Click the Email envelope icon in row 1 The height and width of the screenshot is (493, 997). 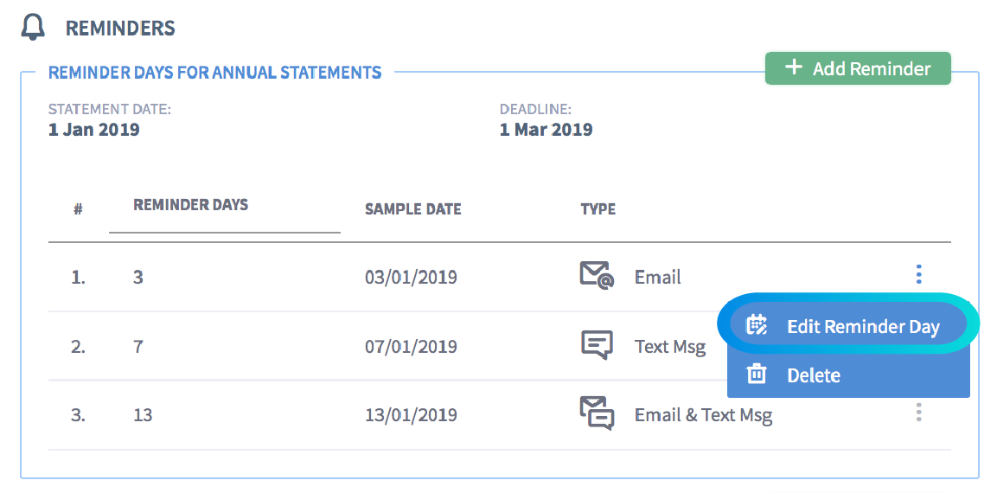597,275
